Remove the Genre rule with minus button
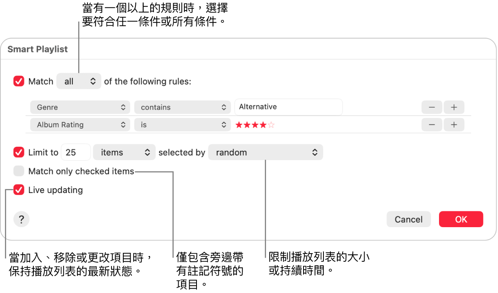This screenshot has width=498, height=293. (x=432, y=107)
